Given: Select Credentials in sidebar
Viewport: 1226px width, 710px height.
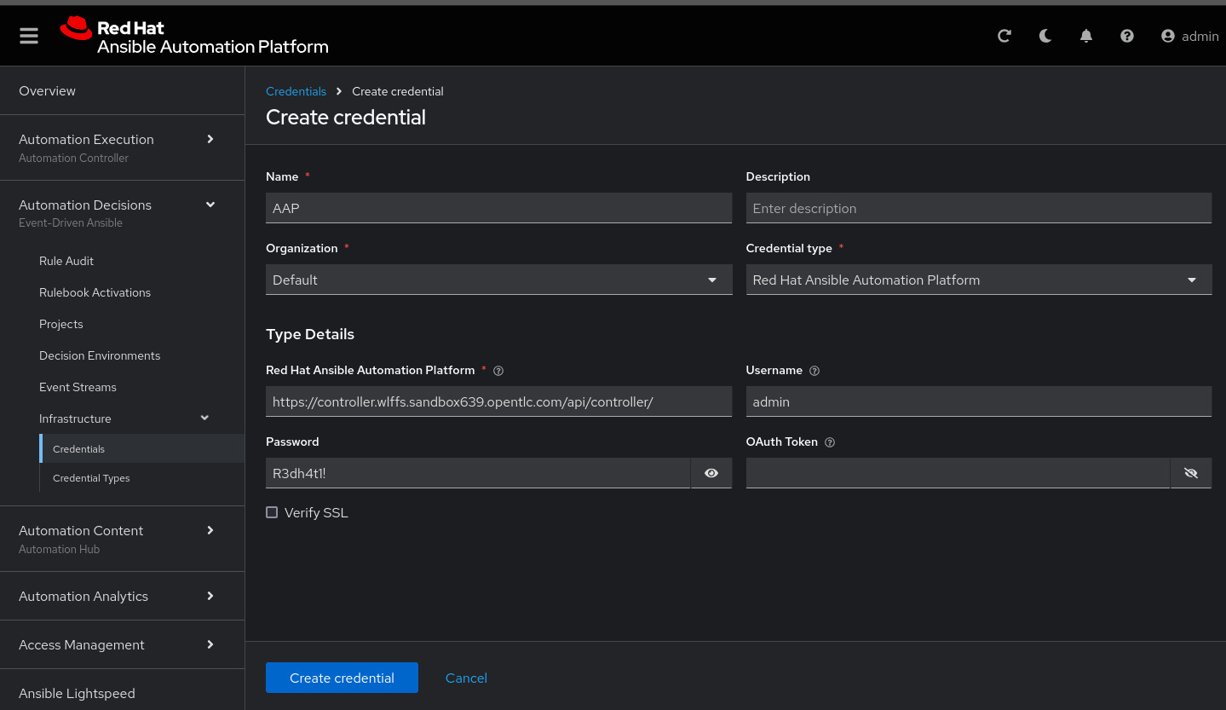Looking at the screenshot, I should 141,448.
